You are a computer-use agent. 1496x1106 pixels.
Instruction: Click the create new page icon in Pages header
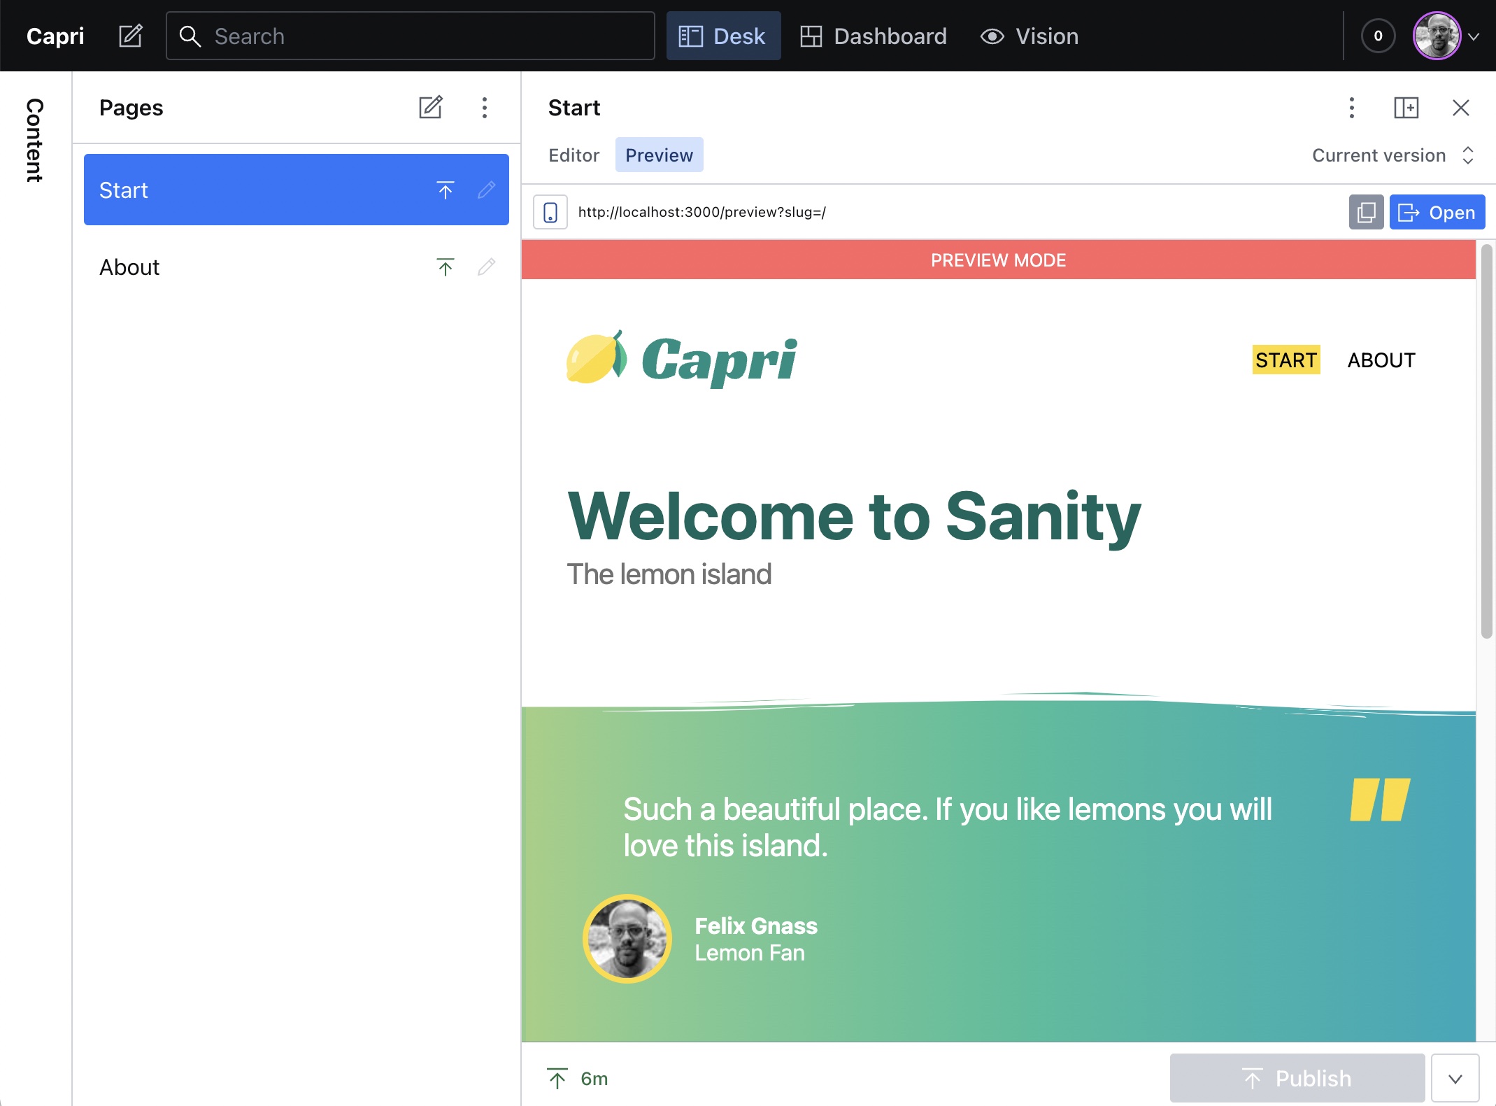pyautogui.click(x=430, y=108)
